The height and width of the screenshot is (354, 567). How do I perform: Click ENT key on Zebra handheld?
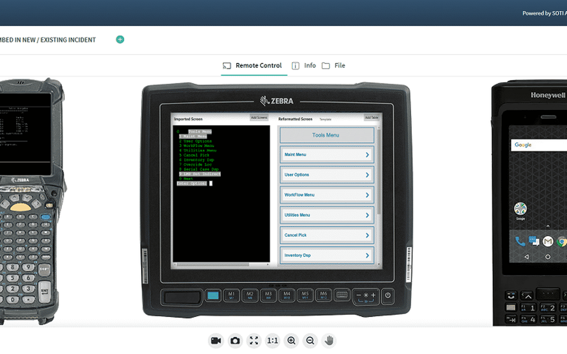click(45, 291)
